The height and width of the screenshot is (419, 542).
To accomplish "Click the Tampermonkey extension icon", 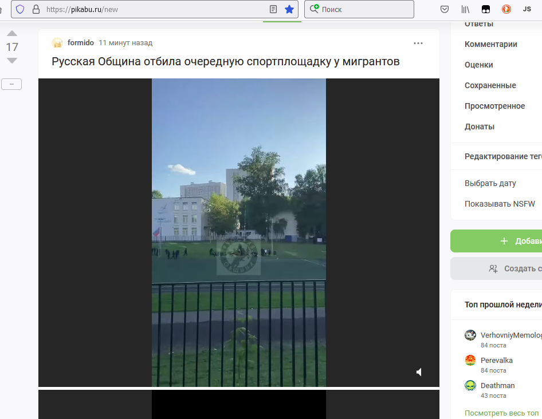I will (x=486, y=9).
